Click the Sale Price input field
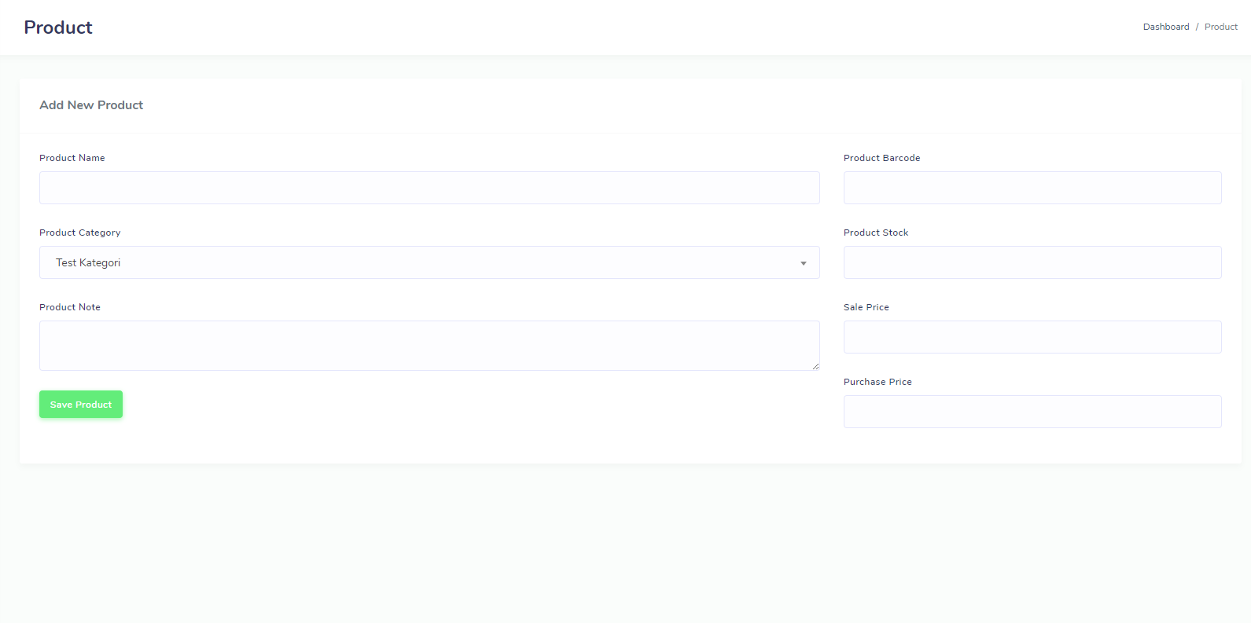This screenshot has width=1251, height=623. (x=1032, y=337)
